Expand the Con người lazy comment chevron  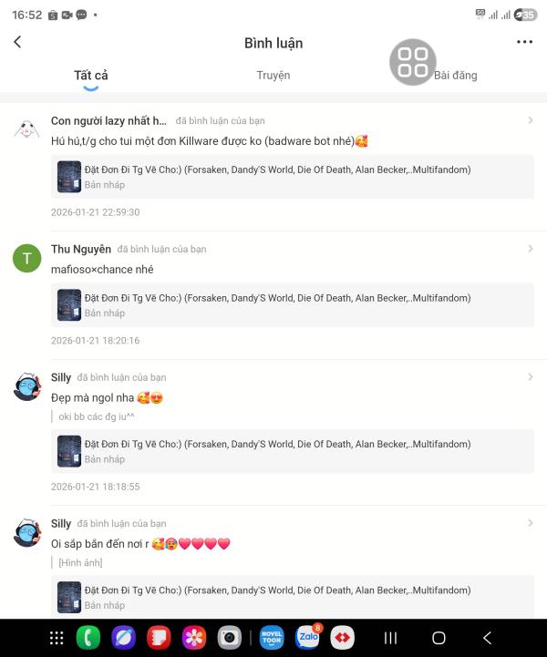(531, 120)
